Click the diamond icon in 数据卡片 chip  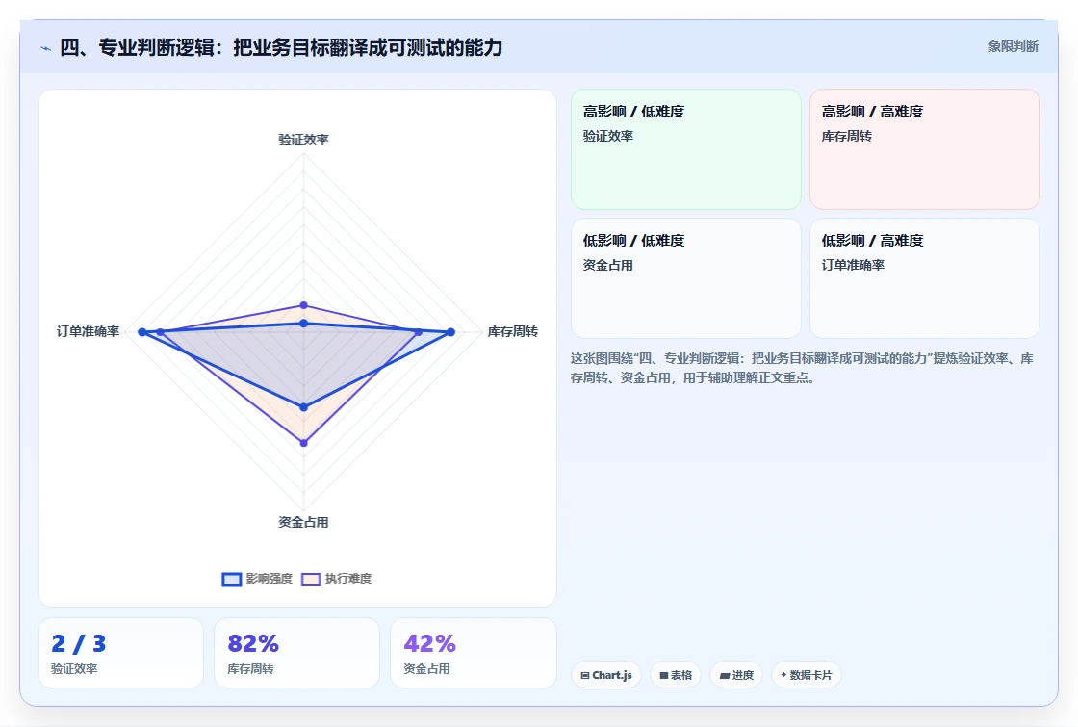click(783, 675)
